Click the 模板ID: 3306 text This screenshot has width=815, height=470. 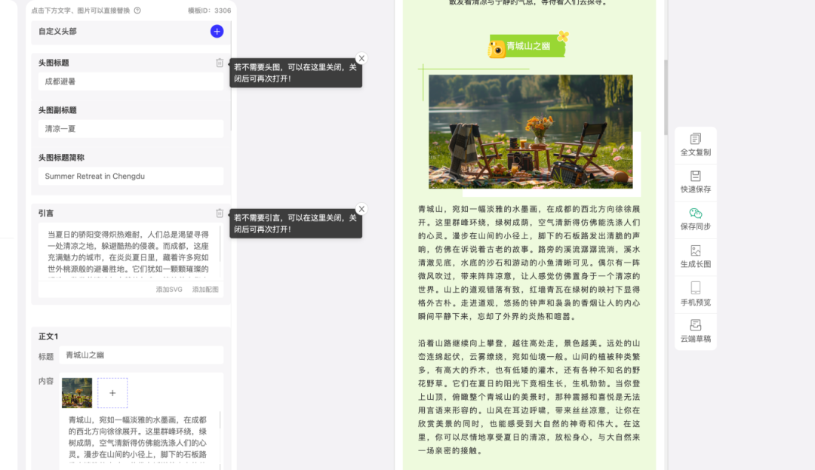(210, 11)
